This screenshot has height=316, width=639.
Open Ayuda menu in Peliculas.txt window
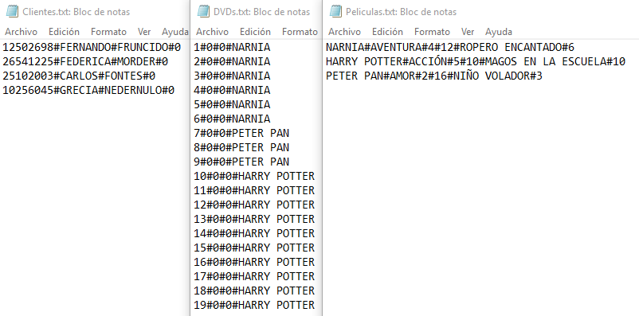pyautogui.click(x=499, y=32)
